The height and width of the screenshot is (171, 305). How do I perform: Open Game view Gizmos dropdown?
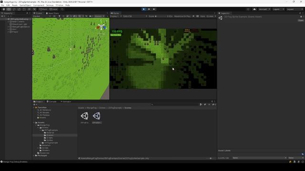click(x=211, y=16)
